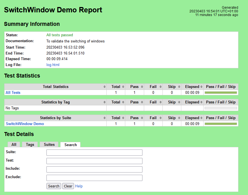Screen dimensions: 248x195
Task: Sort Total Statistics table by Total column
Action: point(116,87)
